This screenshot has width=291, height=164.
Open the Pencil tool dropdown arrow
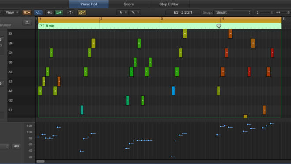pos(138,12)
